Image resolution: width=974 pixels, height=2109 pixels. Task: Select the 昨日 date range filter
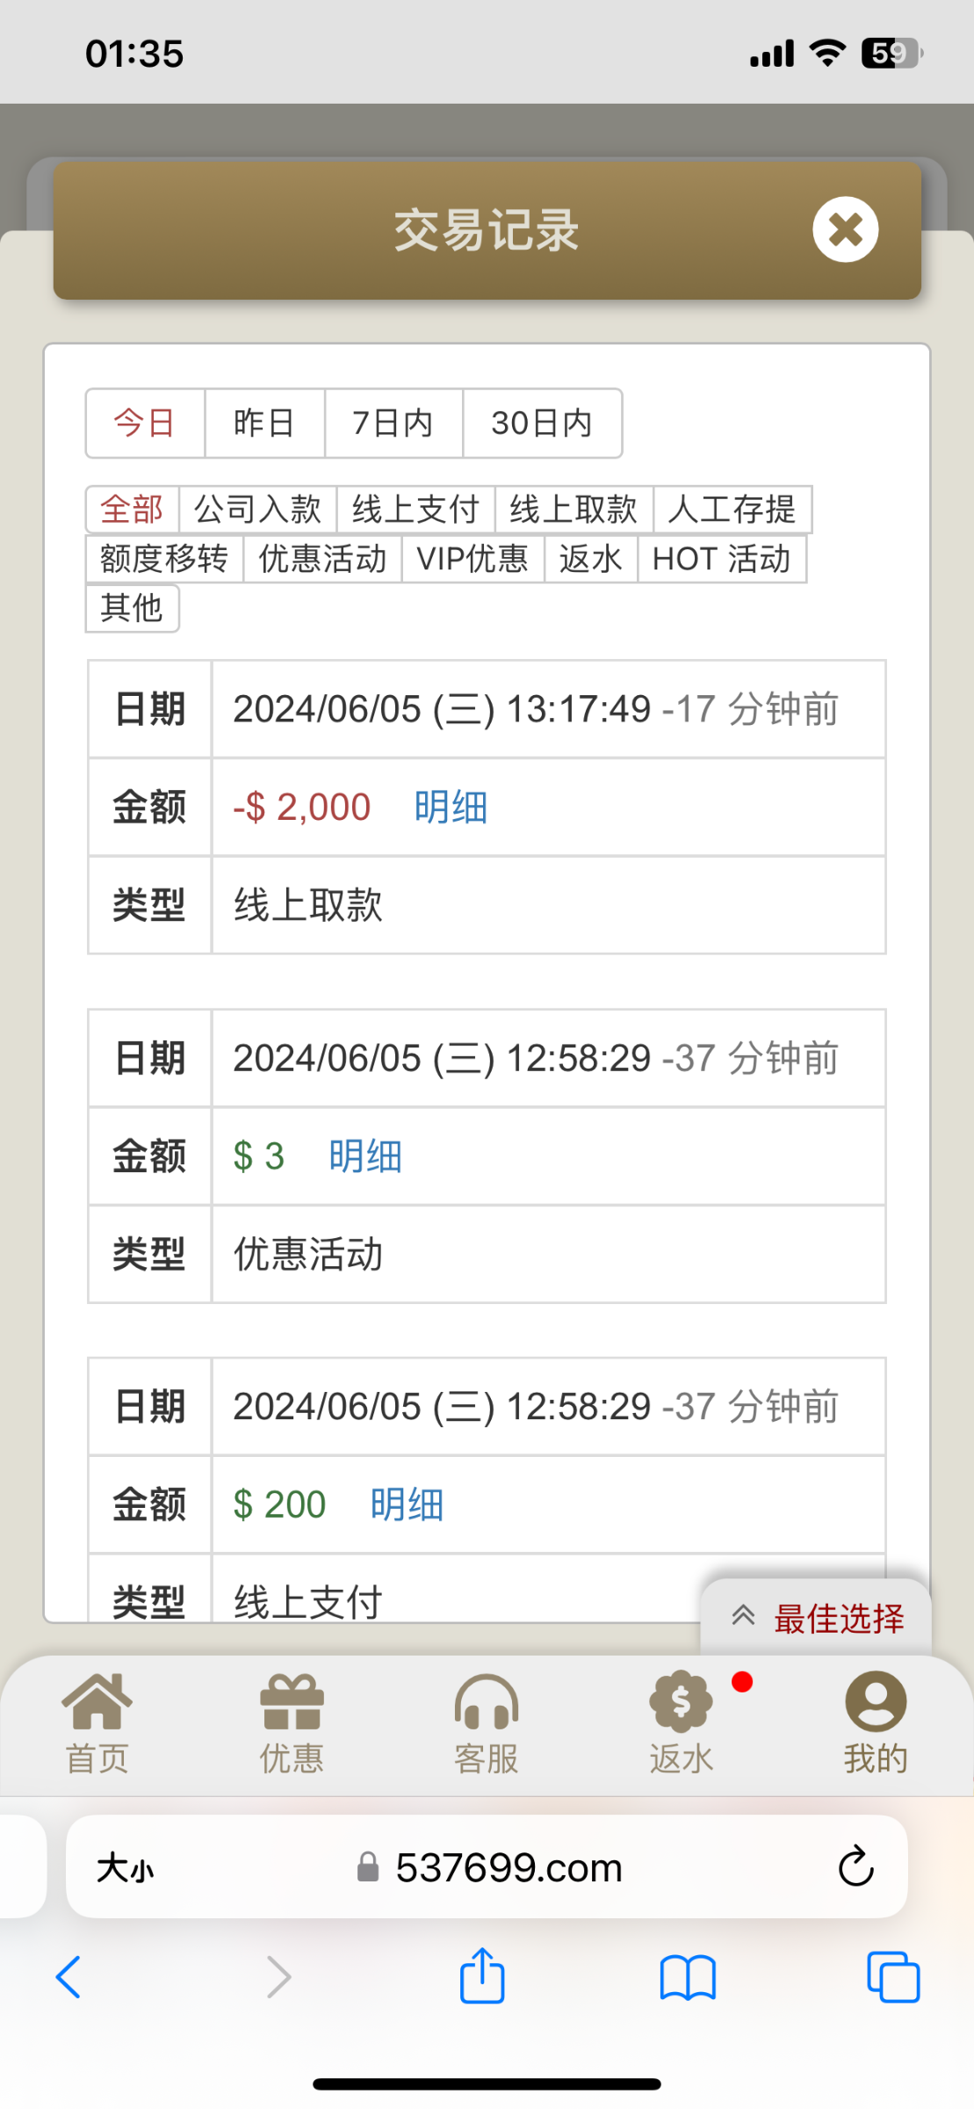coord(264,424)
